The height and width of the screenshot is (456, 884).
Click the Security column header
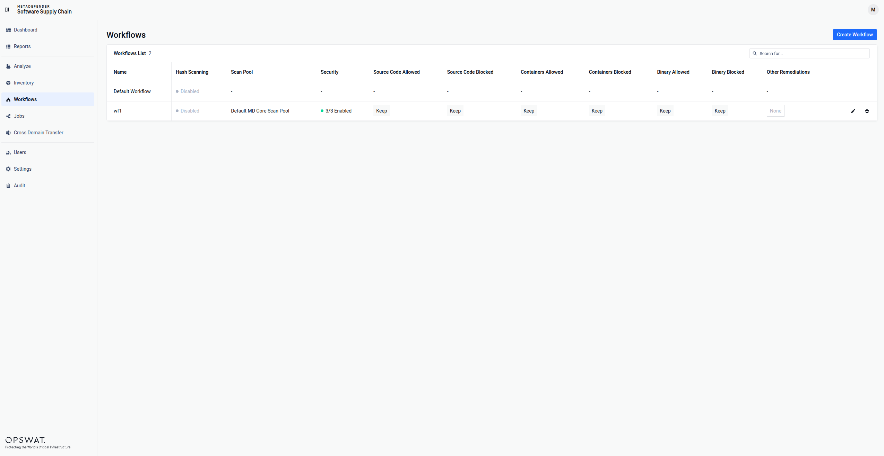[x=329, y=72]
